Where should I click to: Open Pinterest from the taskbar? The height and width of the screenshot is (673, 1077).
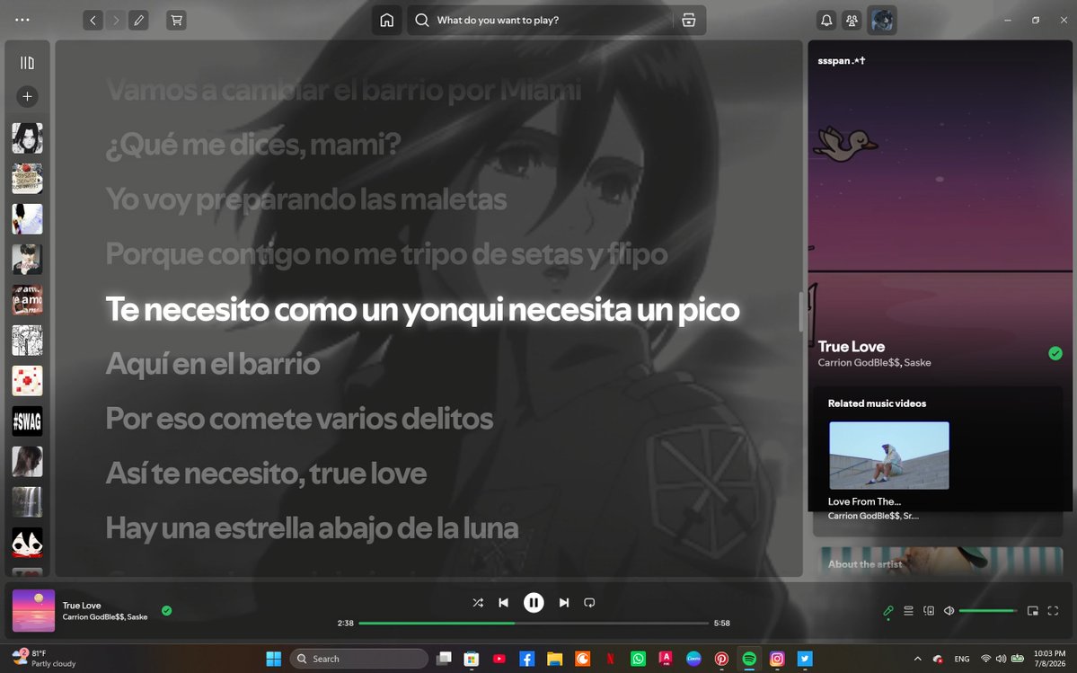721,659
